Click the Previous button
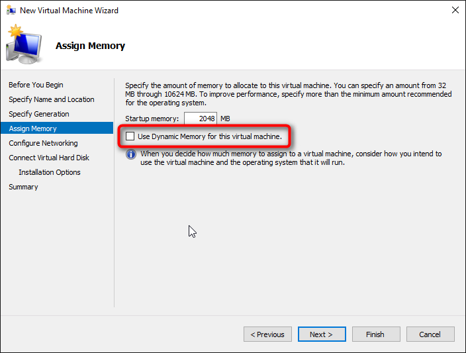Viewport: 466px width, 353px height. [267, 334]
